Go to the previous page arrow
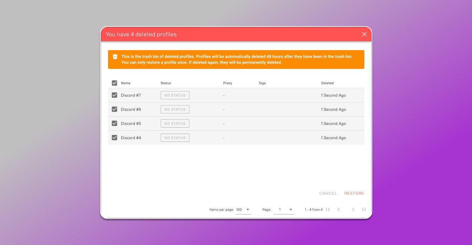This screenshot has height=245, width=472. click(x=339, y=209)
